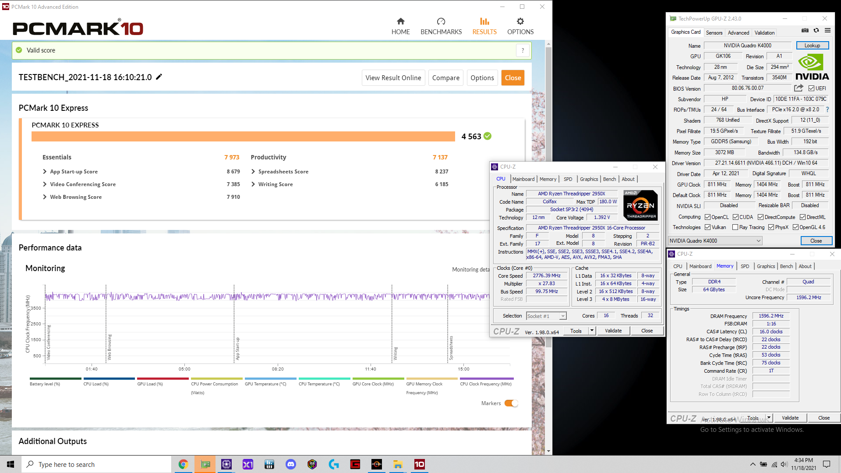Open the RESULTS section
The width and height of the screenshot is (841, 473).
(x=484, y=26)
